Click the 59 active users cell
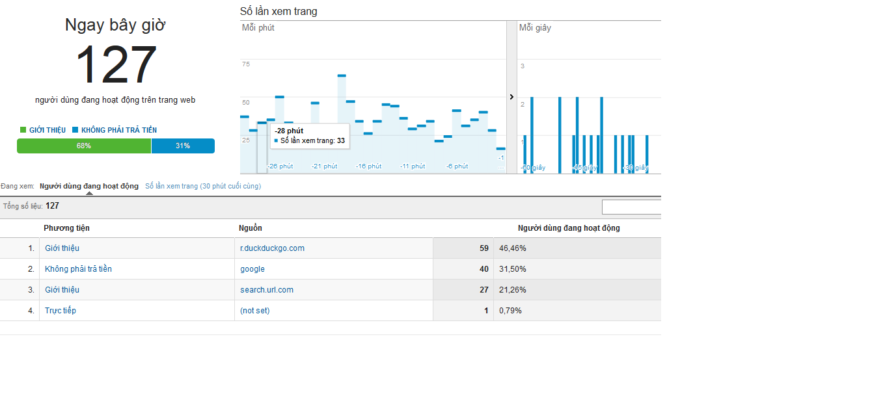This screenshot has height=405, width=885. pyautogui.click(x=463, y=248)
